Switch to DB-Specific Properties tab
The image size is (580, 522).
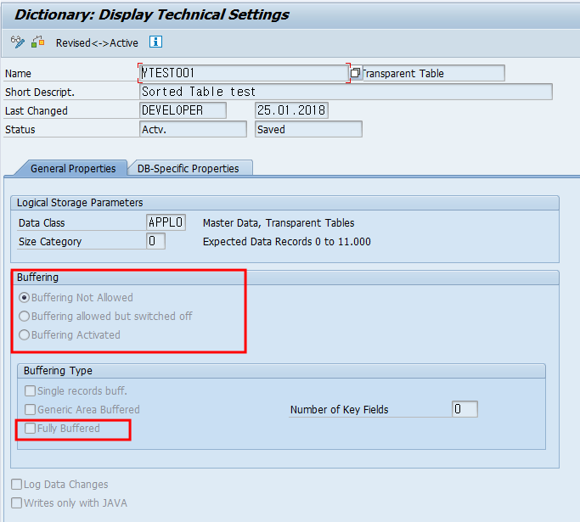coord(189,169)
